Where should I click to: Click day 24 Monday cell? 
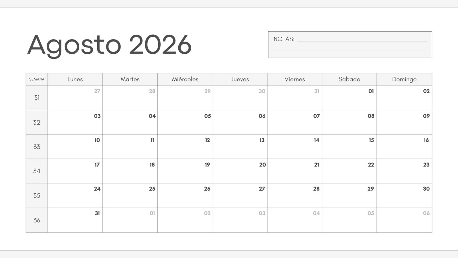(x=75, y=196)
